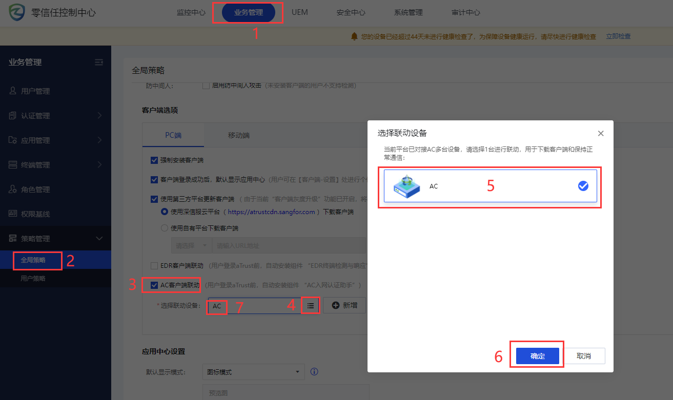Uncheck 使用第三方平台更新客户端 checkbox
The image size is (673, 400).
coord(154,199)
